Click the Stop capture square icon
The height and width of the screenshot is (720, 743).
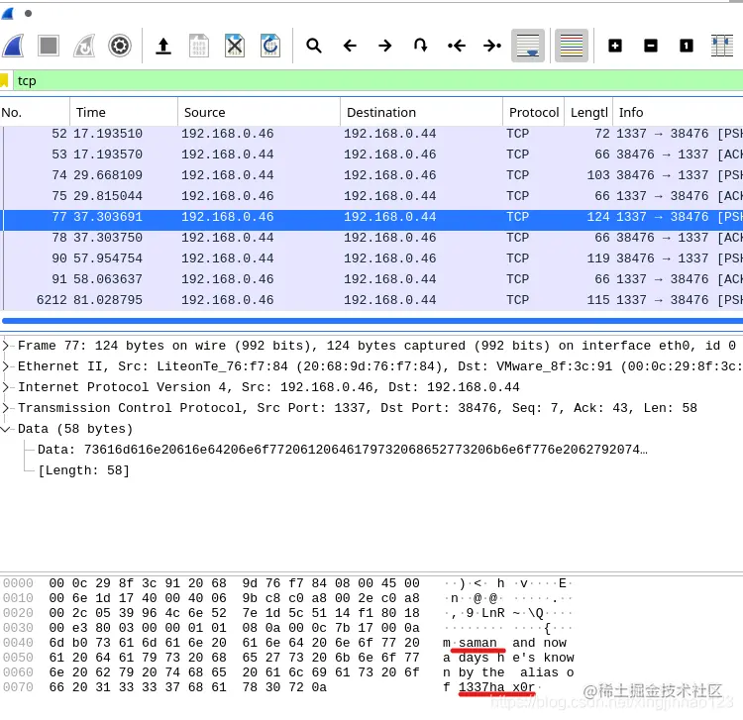click(49, 46)
